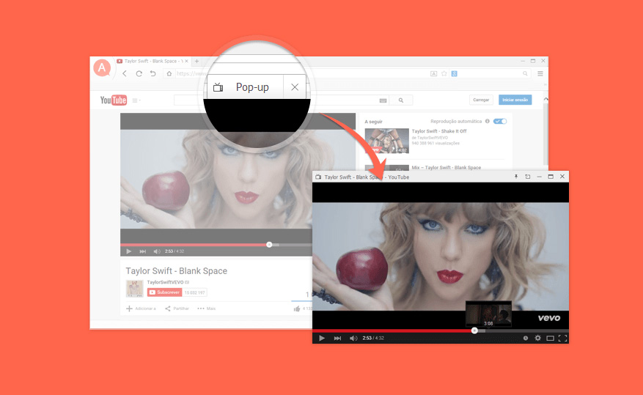This screenshot has height=395, width=643.
Task: Open a new browser tab
Action: 196,61
